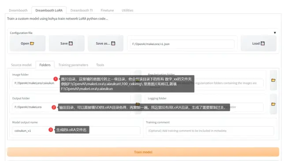Select the Folders sub-tab

(x=45, y=65)
